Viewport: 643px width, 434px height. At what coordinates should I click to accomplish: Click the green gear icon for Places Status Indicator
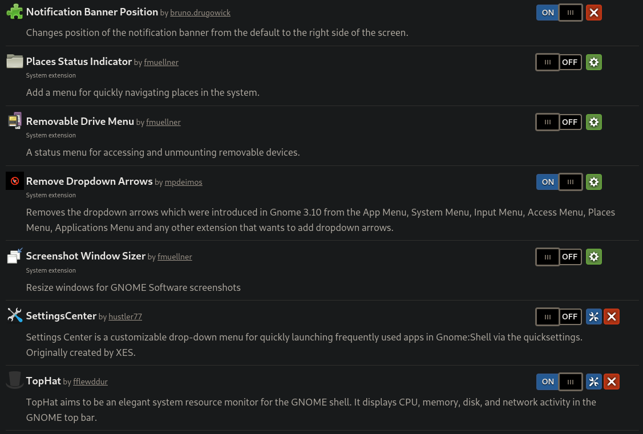point(594,62)
